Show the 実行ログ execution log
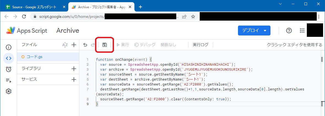This screenshot has width=325, height=116. point(201,45)
